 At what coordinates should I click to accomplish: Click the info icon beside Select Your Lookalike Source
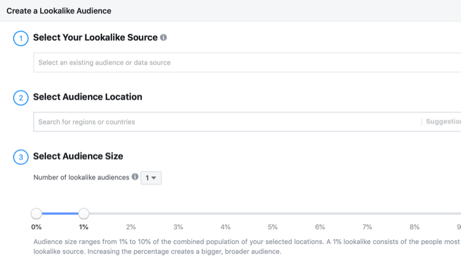(164, 37)
